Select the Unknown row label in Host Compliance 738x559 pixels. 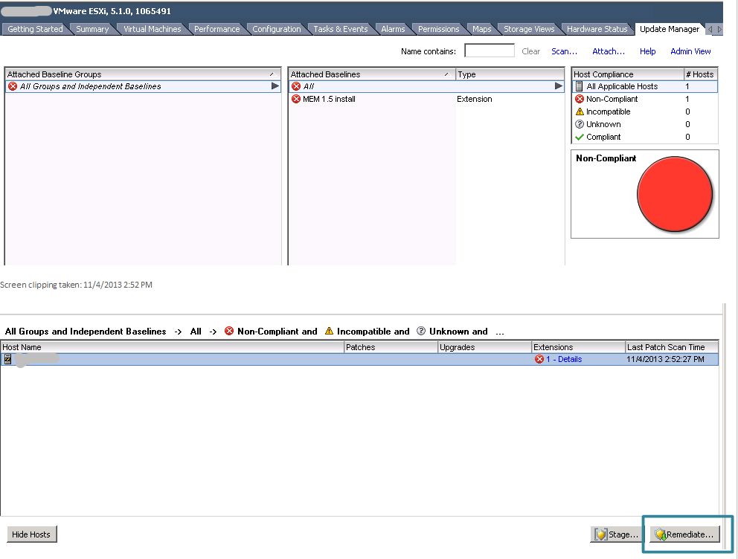click(x=603, y=125)
